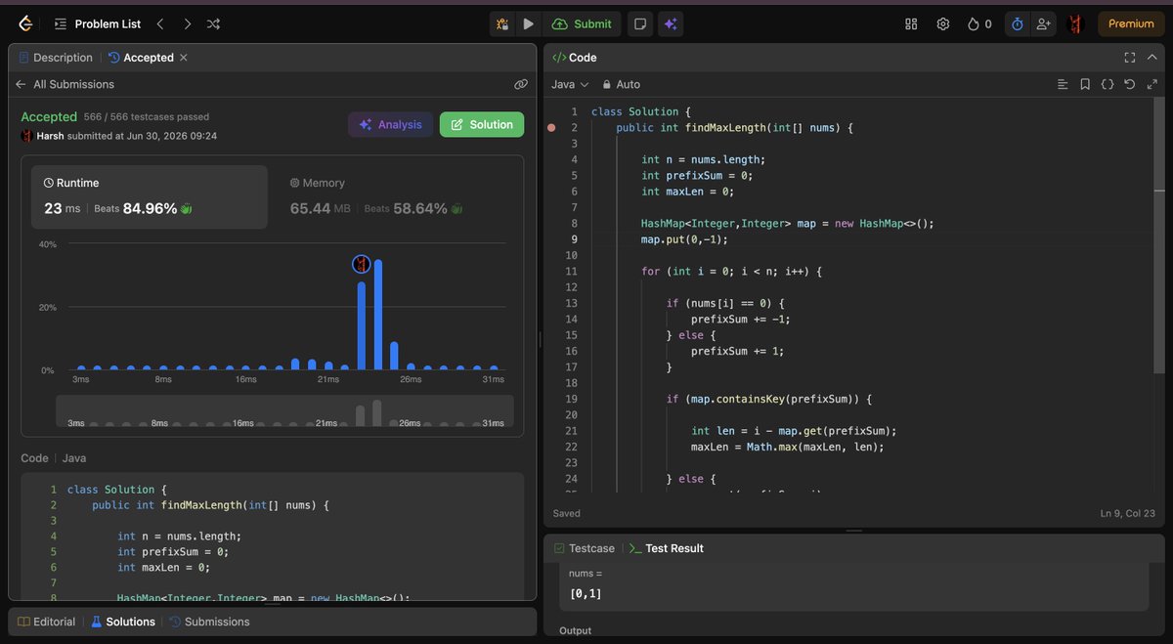Click the Harsh username link

50,136
